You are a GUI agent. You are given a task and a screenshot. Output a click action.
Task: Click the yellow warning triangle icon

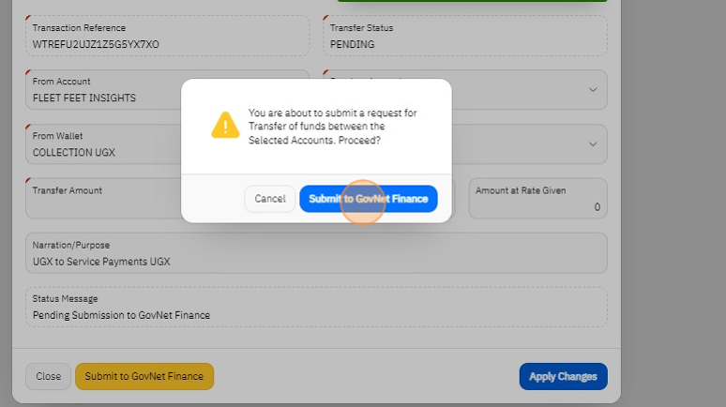(225, 125)
